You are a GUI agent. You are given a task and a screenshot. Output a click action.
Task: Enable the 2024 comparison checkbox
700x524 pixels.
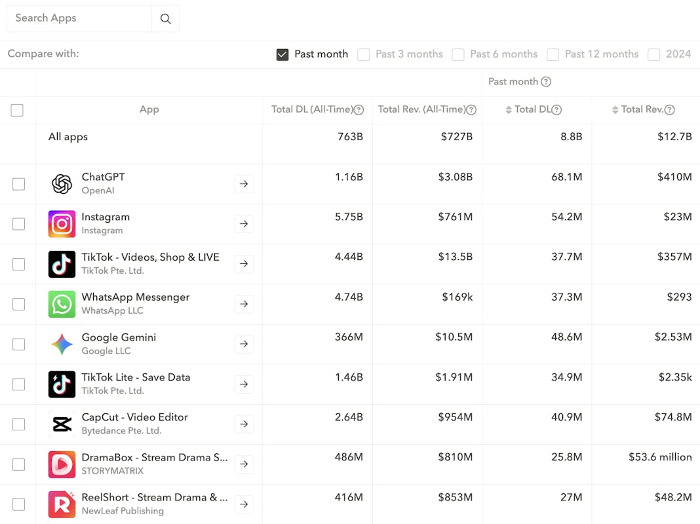pyautogui.click(x=654, y=54)
